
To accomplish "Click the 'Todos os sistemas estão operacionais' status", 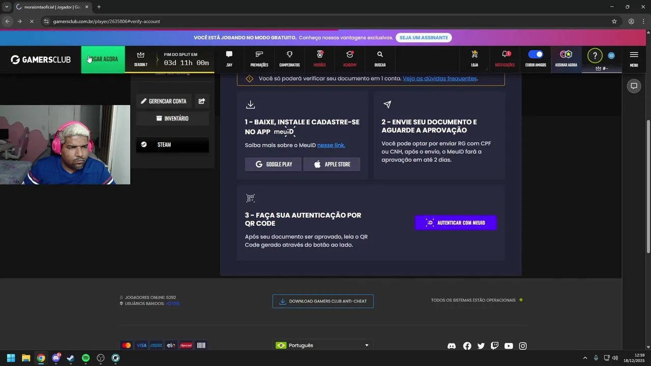I will (477, 300).
